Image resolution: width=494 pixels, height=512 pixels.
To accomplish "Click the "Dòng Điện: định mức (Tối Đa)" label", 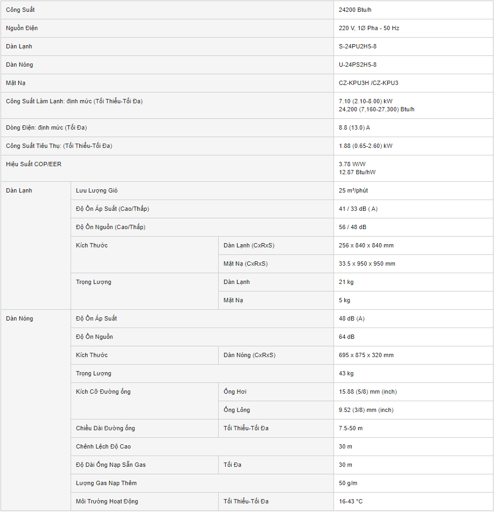I will click(x=46, y=127).
